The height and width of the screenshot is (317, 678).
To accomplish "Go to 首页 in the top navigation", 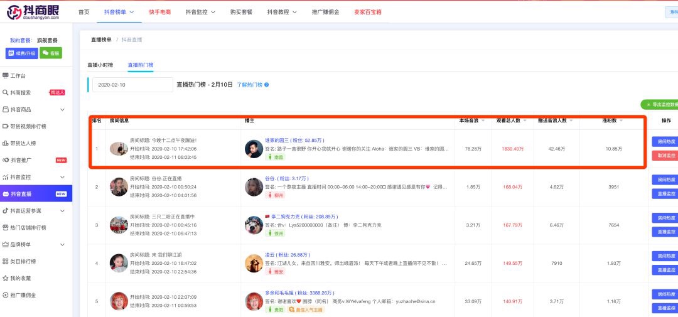I will click(x=84, y=12).
